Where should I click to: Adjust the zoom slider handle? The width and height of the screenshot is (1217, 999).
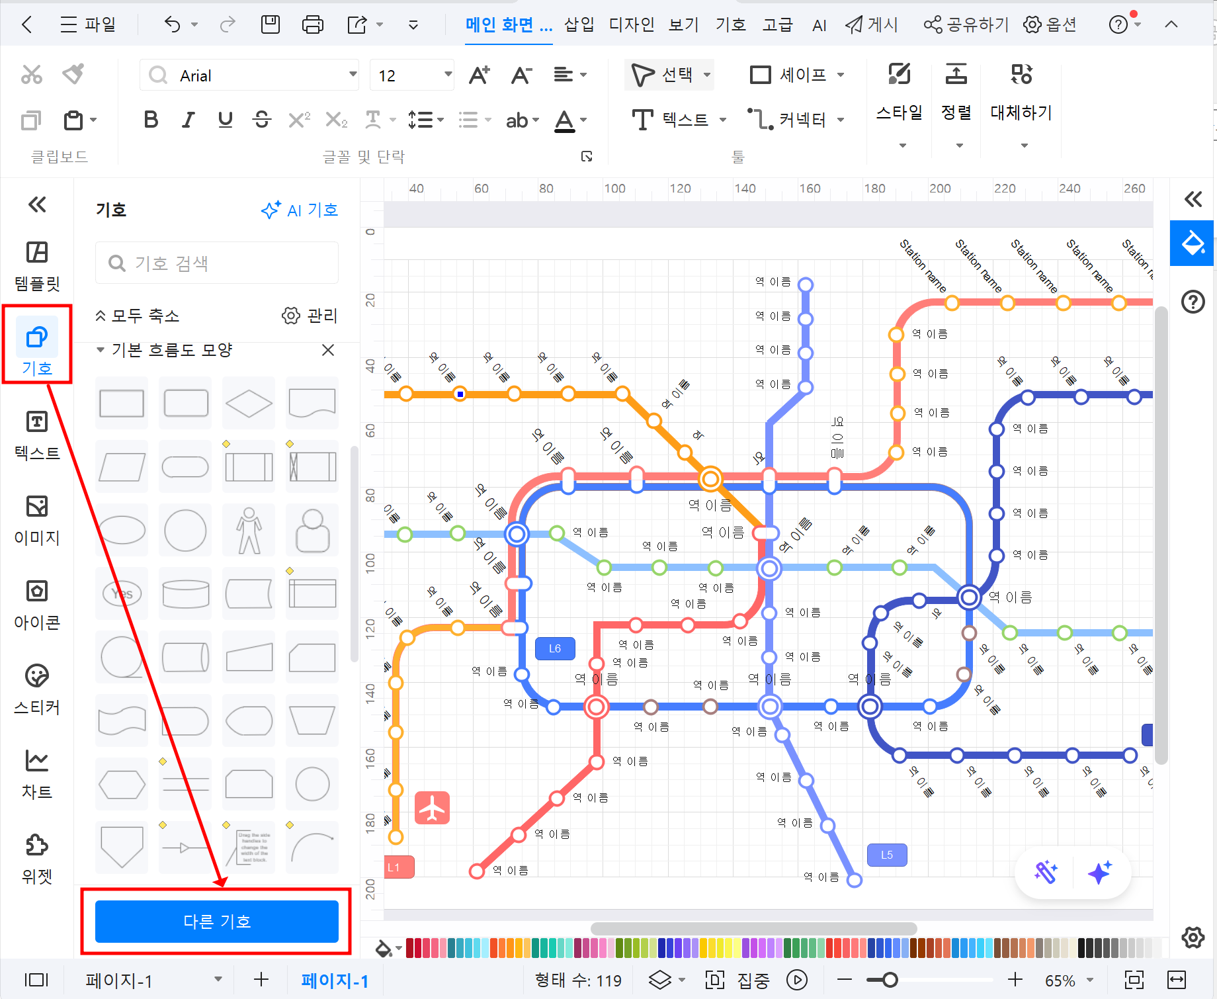pos(890,980)
